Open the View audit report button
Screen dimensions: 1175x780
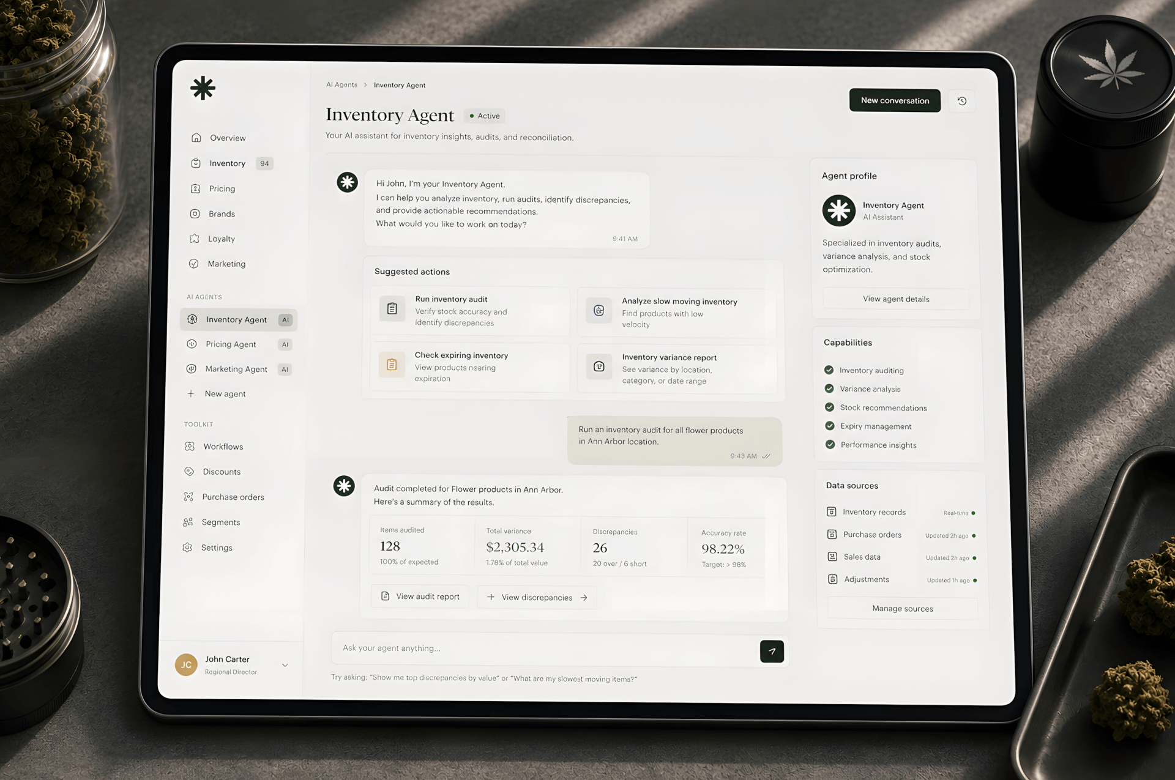click(420, 596)
